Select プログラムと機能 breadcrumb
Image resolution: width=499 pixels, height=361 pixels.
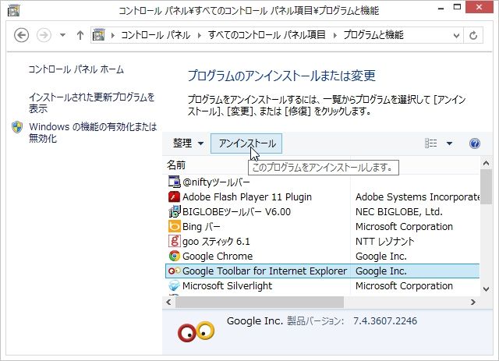point(373,35)
